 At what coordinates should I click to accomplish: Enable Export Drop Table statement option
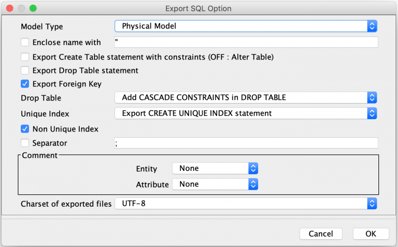coord(25,70)
